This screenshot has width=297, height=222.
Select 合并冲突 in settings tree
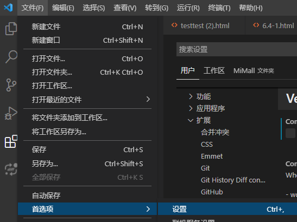[215, 132]
